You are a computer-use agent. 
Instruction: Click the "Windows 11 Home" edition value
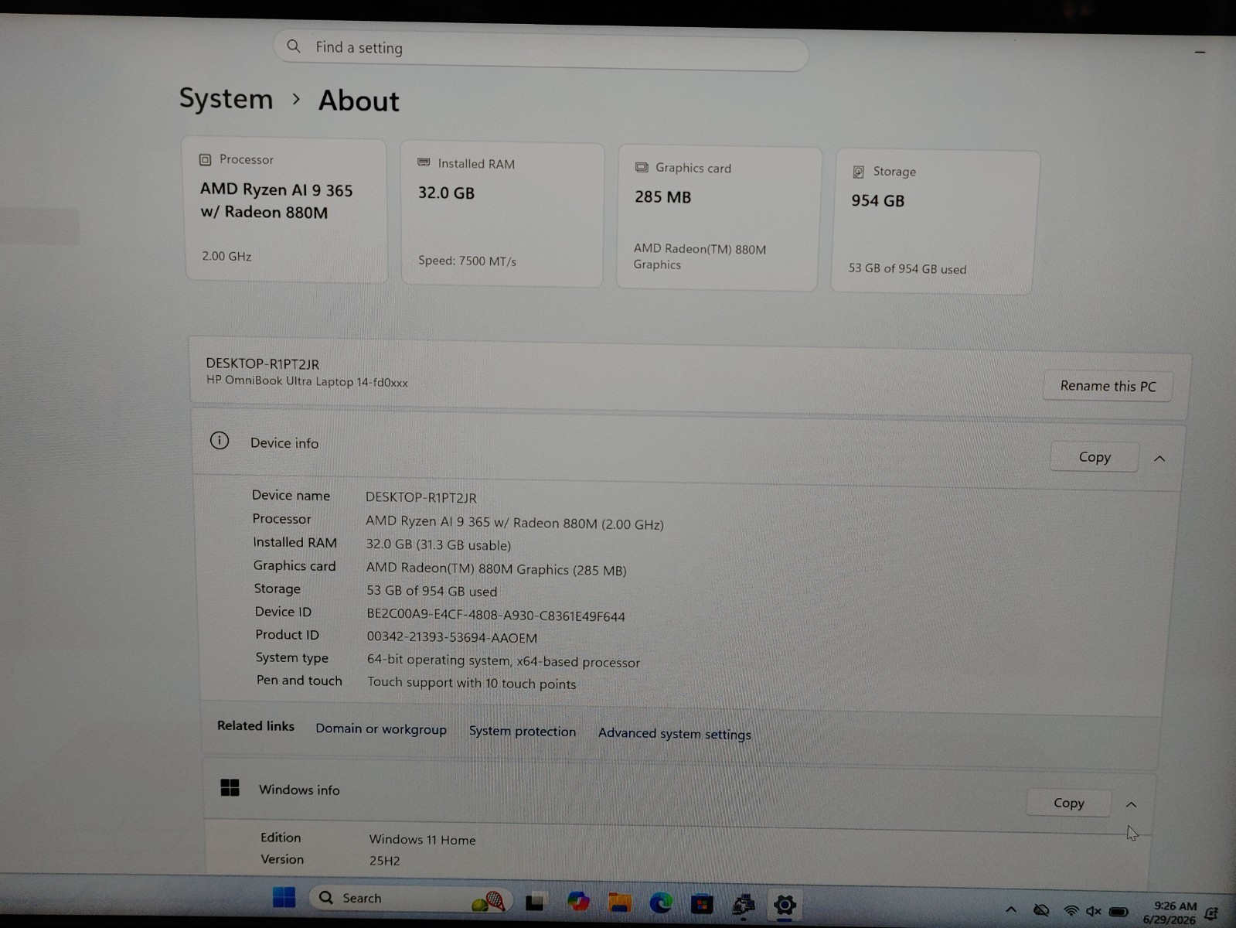(x=422, y=840)
